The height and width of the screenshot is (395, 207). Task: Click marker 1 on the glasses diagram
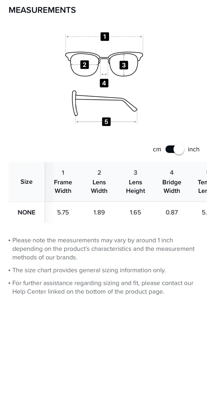tap(105, 36)
